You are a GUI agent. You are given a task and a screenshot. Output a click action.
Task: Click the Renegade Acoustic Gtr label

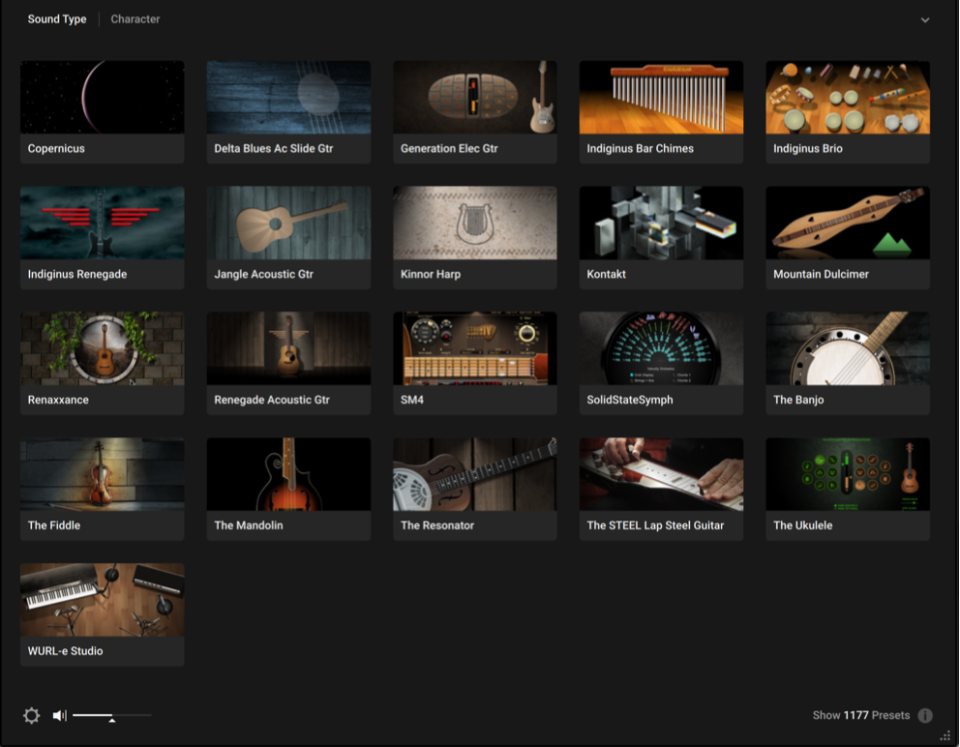[x=272, y=400]
